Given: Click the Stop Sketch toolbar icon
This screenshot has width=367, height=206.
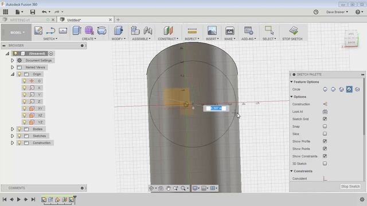Looking at the screenshot, I should (294, 30).
